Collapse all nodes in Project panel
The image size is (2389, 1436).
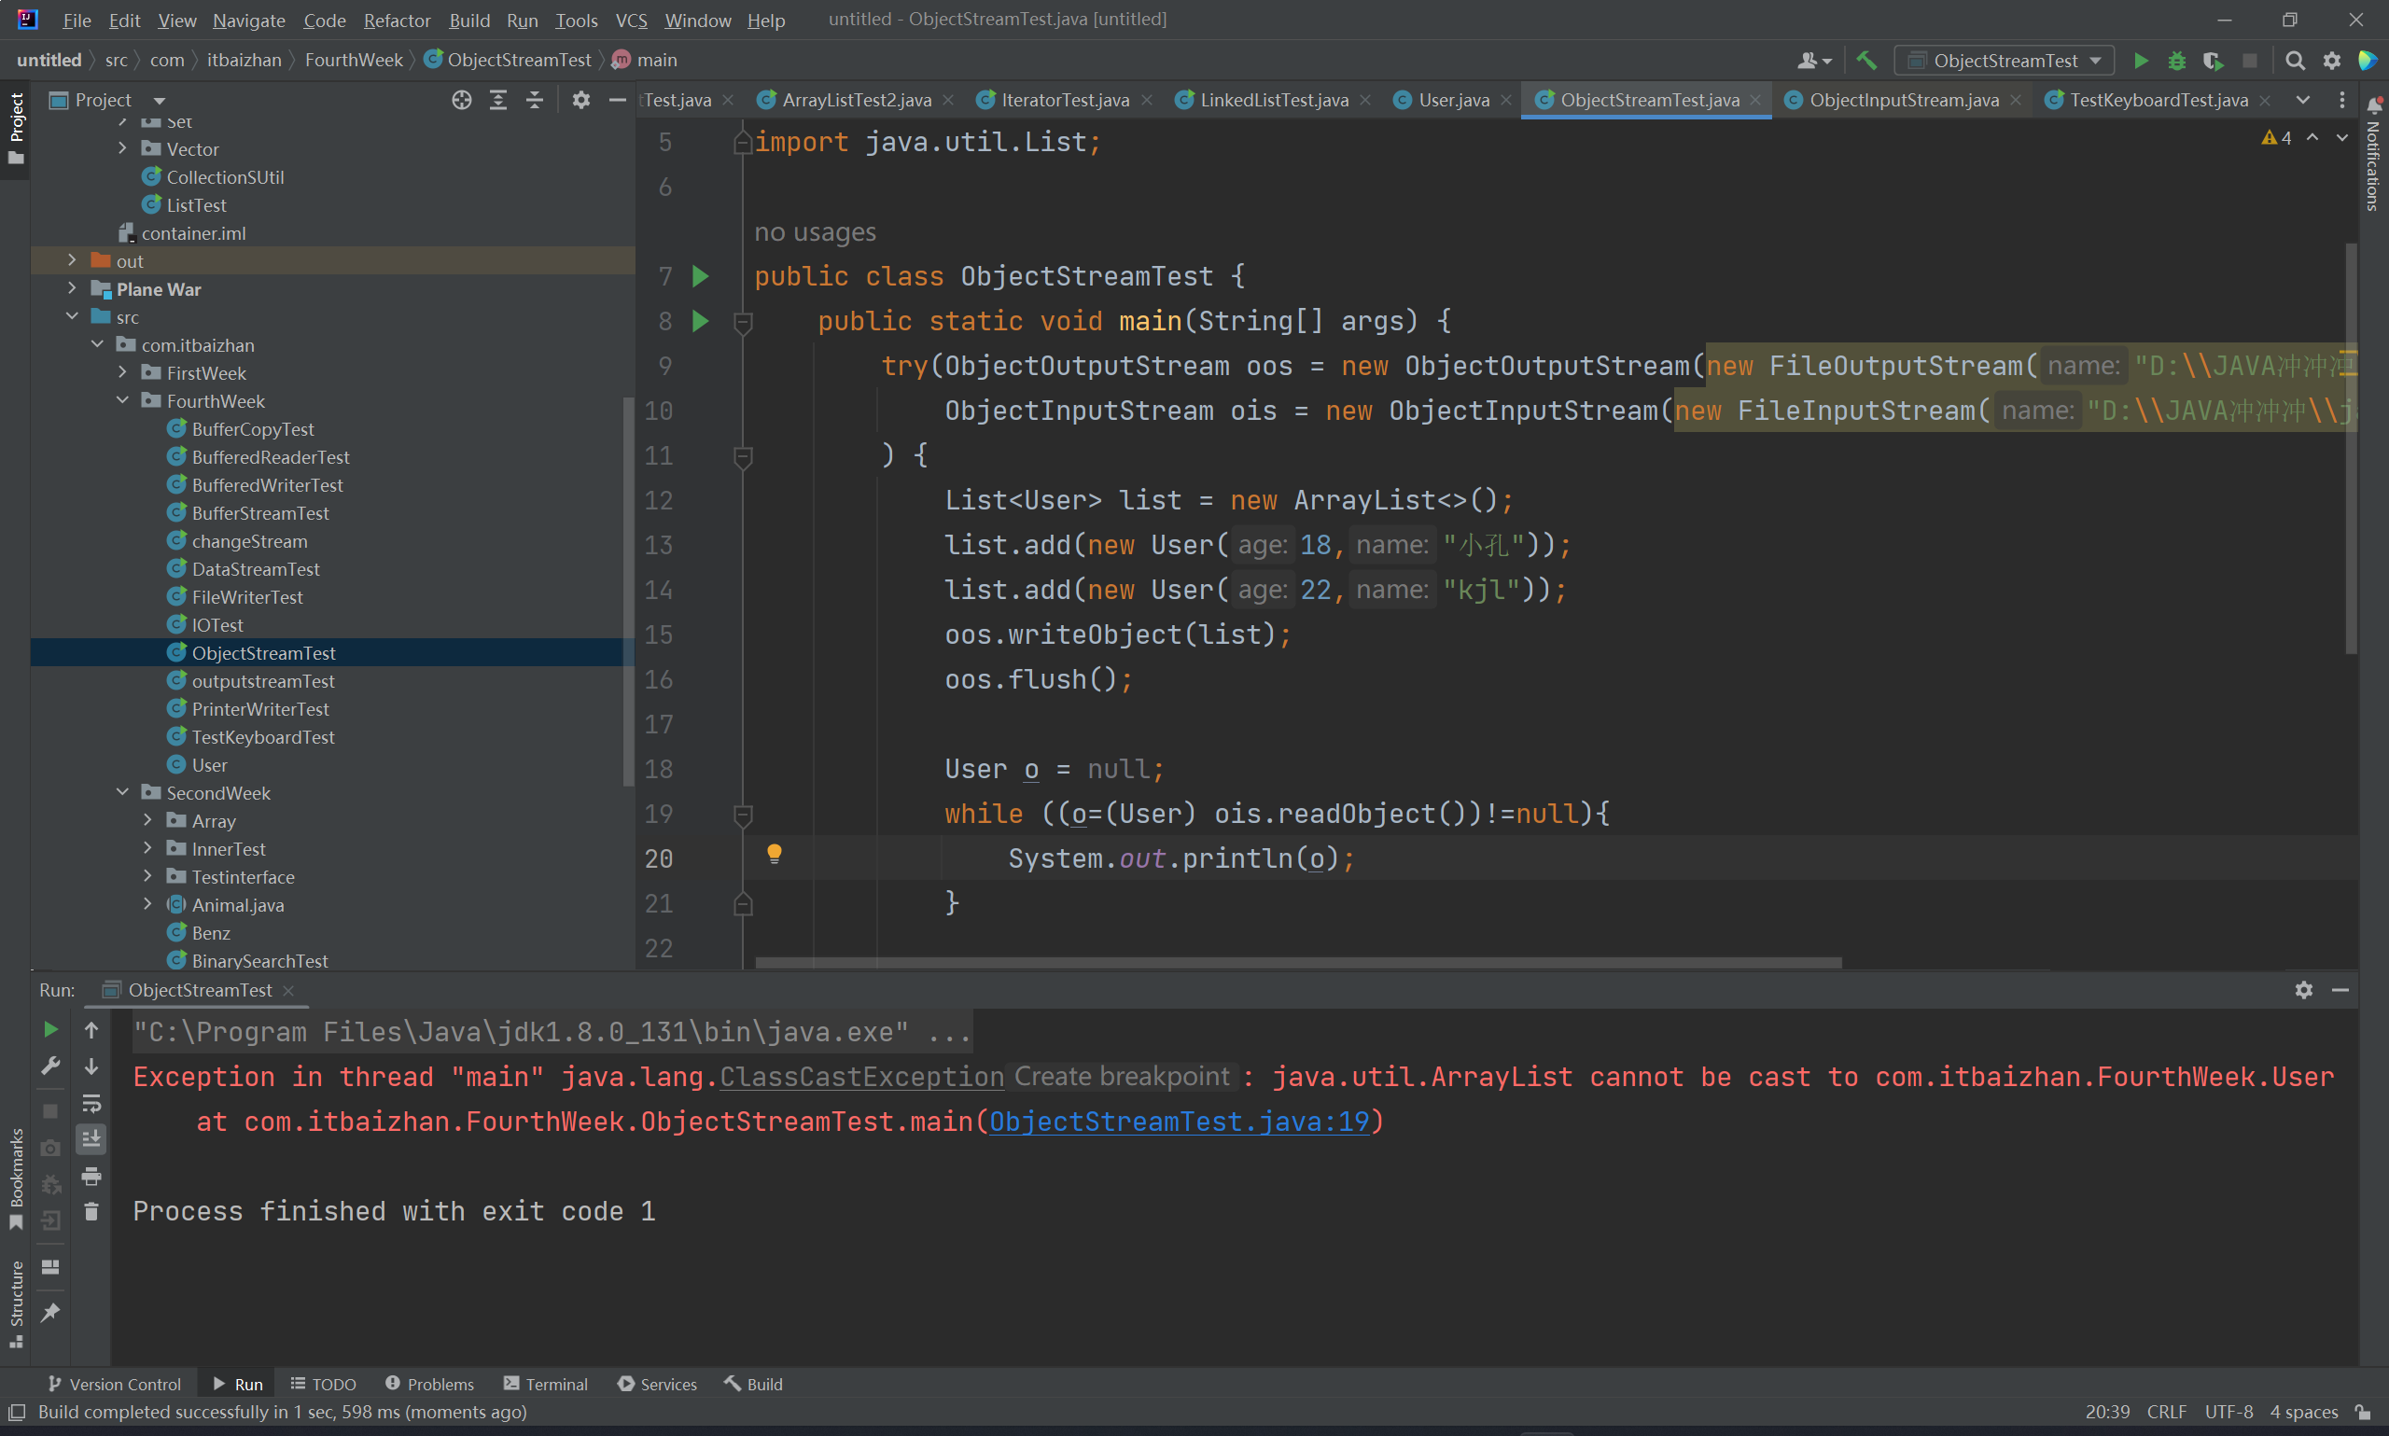(534, 100)
